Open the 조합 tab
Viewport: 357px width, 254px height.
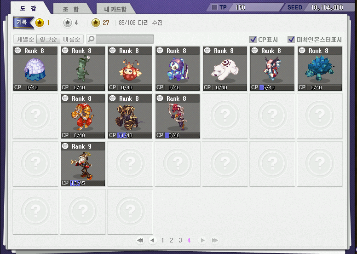click(x=71, y=9)
